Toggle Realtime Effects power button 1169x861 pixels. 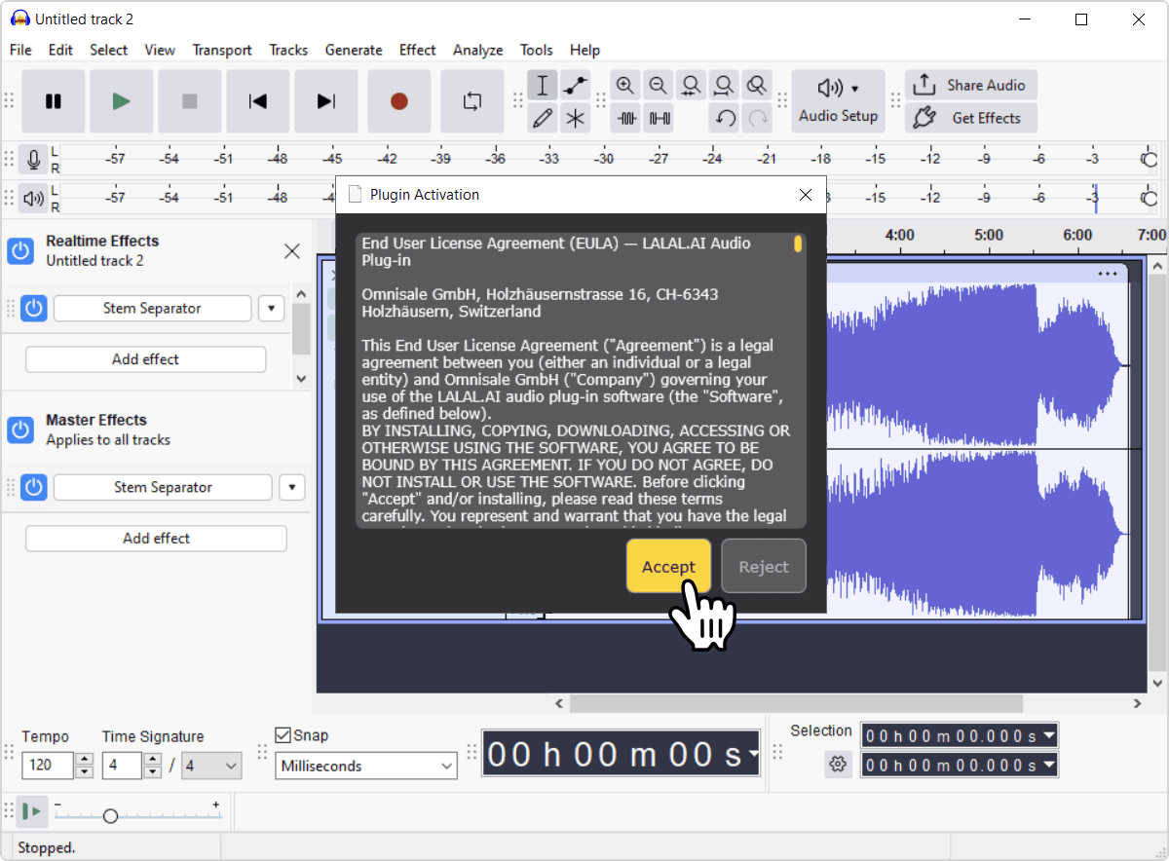(x=20, y=250)
